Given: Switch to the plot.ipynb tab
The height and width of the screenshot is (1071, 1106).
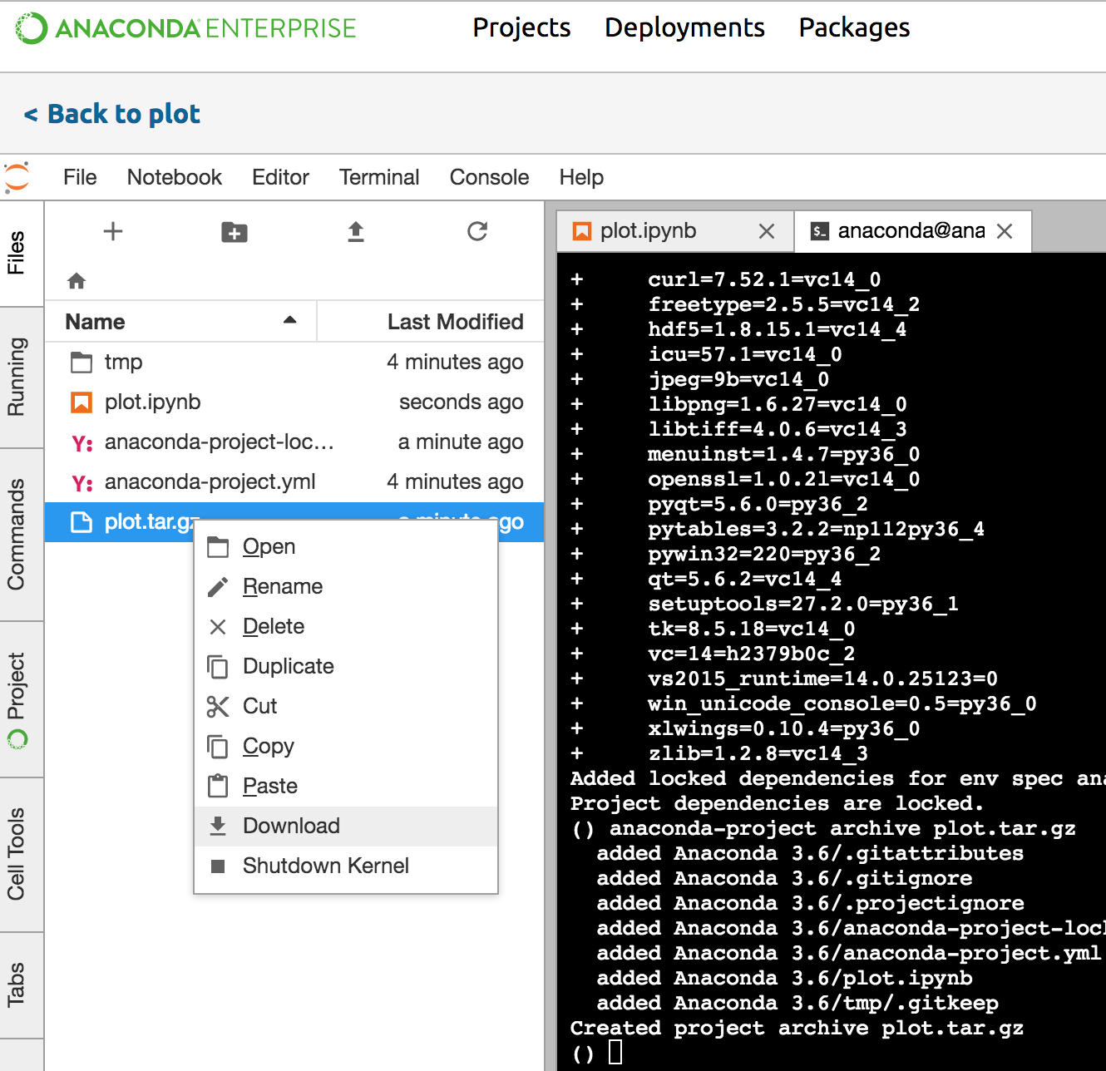Looking at the screenshot, I should [674, 231].
